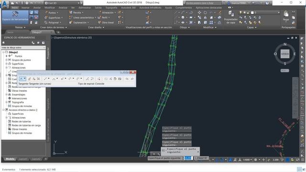Click the Pegar clipboard button
This screenshot has width=306, height=172.
[x=286, y=16]
